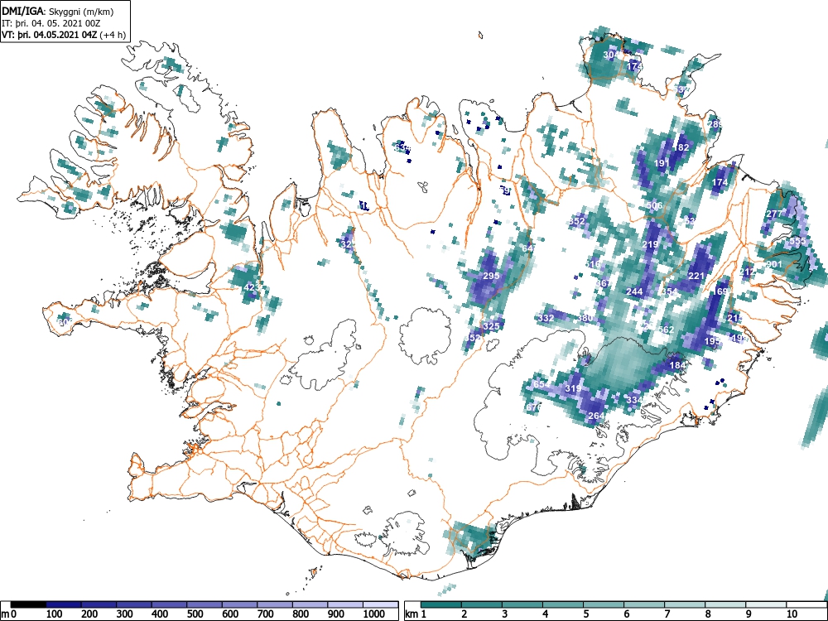Click the visibility value '184'
The height and width of the screenshot is (621, 828).
click(x=677, y=365)
